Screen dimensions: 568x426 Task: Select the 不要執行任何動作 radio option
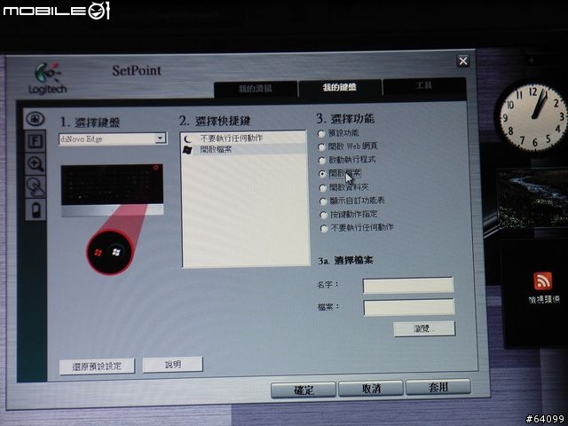[x=324, y=228]
